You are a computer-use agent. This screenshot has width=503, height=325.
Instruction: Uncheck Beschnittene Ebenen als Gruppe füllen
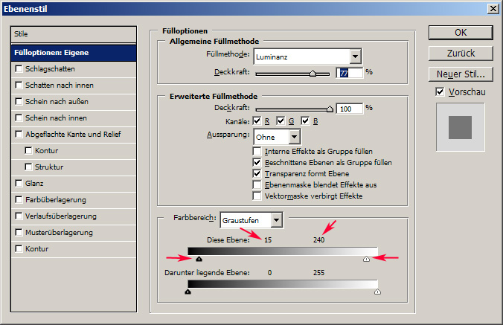(257, 162)
